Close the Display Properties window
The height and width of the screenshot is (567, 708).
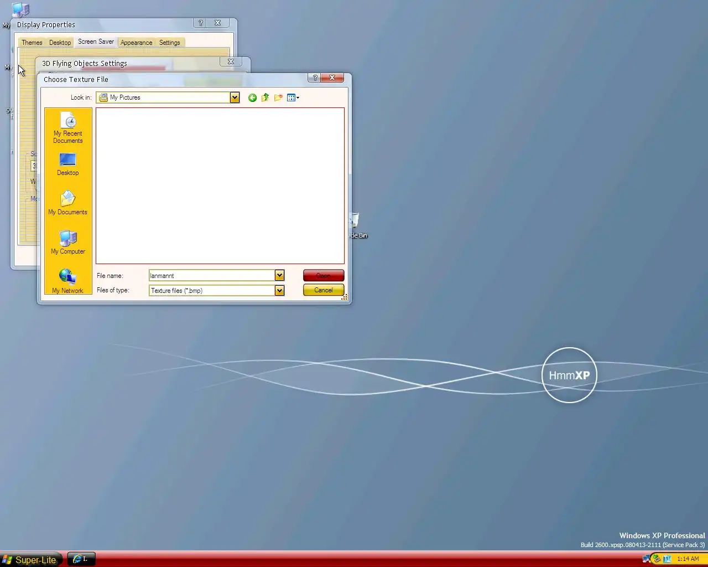tap(218, 23)
